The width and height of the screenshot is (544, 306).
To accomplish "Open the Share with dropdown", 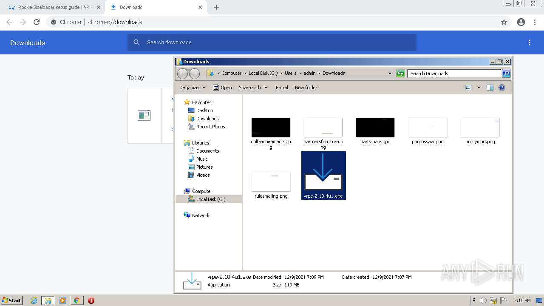I will (x=253, y=88).
